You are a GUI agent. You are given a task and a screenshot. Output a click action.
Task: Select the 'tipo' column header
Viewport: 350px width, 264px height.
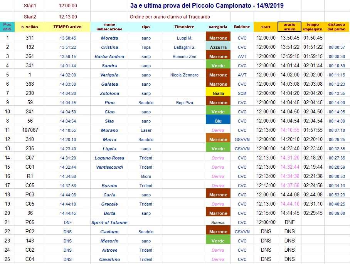click(146, 27)
